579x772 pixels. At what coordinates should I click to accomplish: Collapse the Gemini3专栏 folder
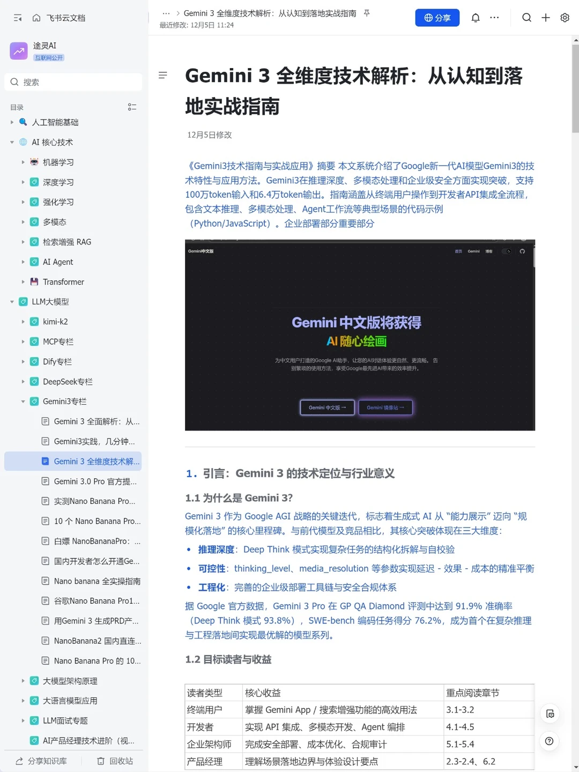click(23, 402)
